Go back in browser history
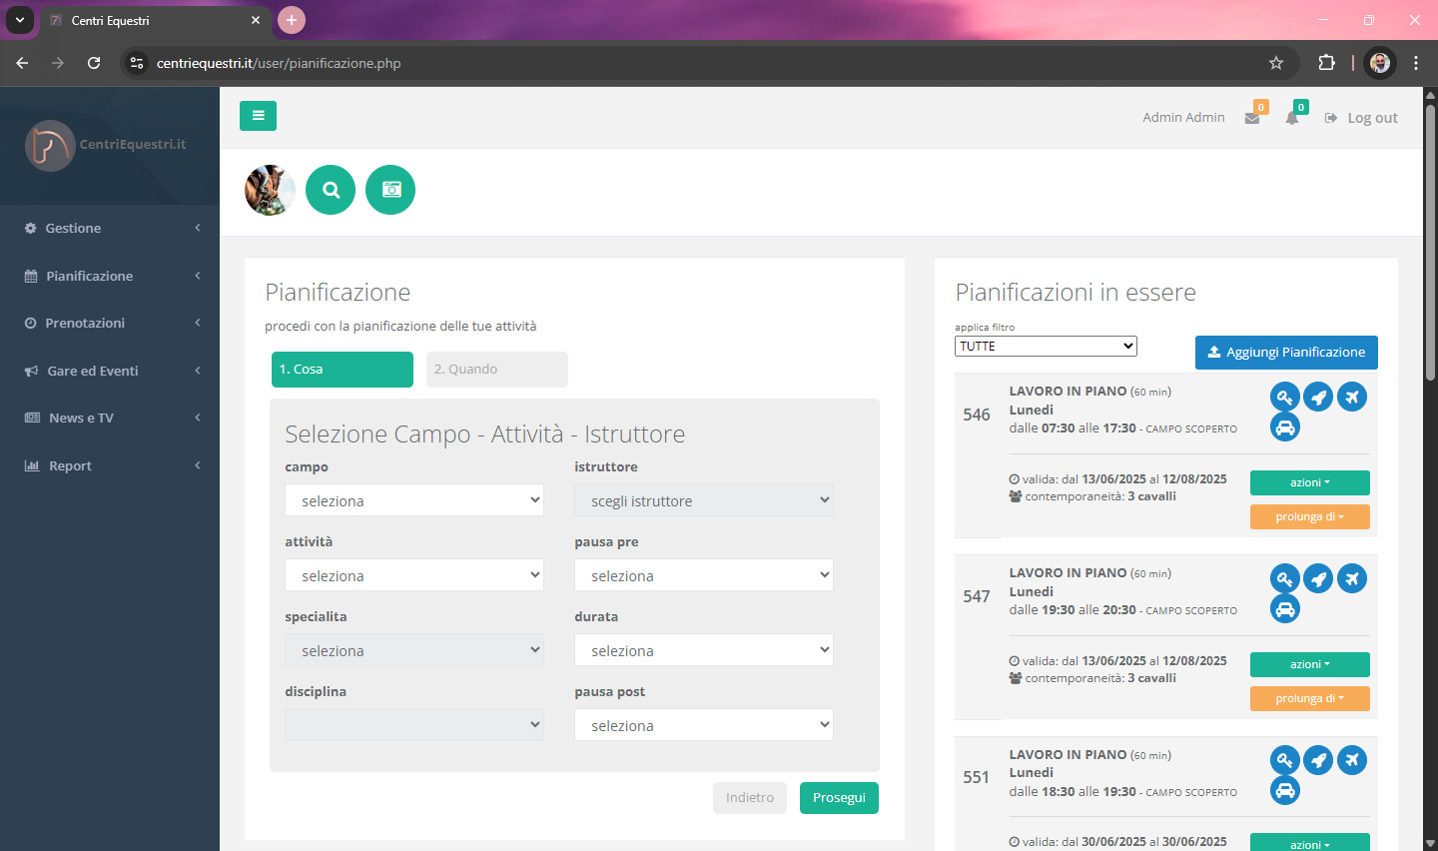1438x851 pixels. tap(22, 63)
